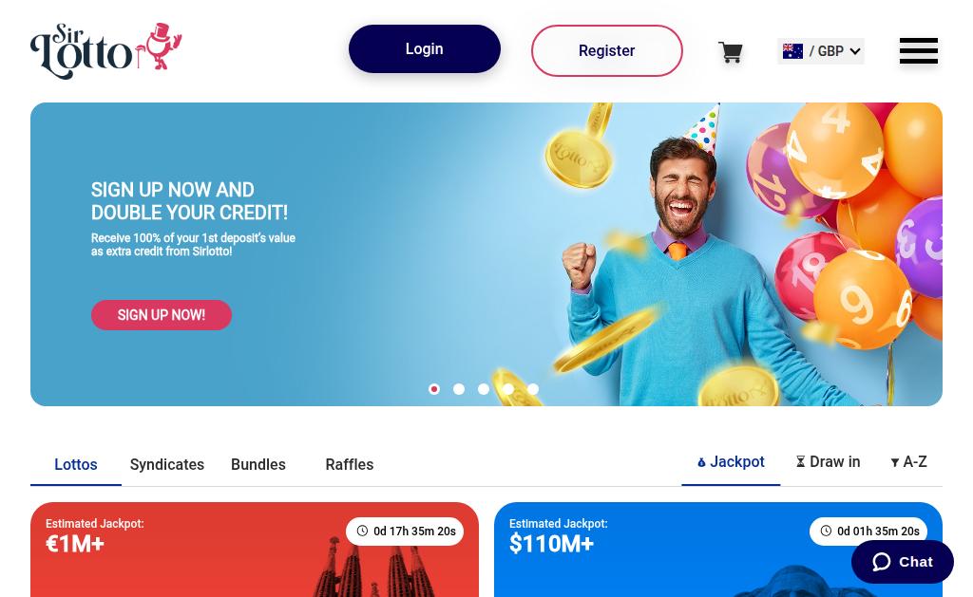
Task: Open the hamburger menu icon
Action: (x=919, y=51)
